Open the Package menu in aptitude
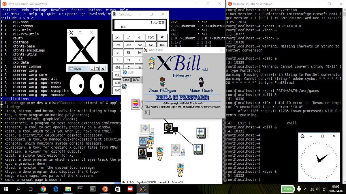Screen dimensions: 346x194 (x=40, y=10)
